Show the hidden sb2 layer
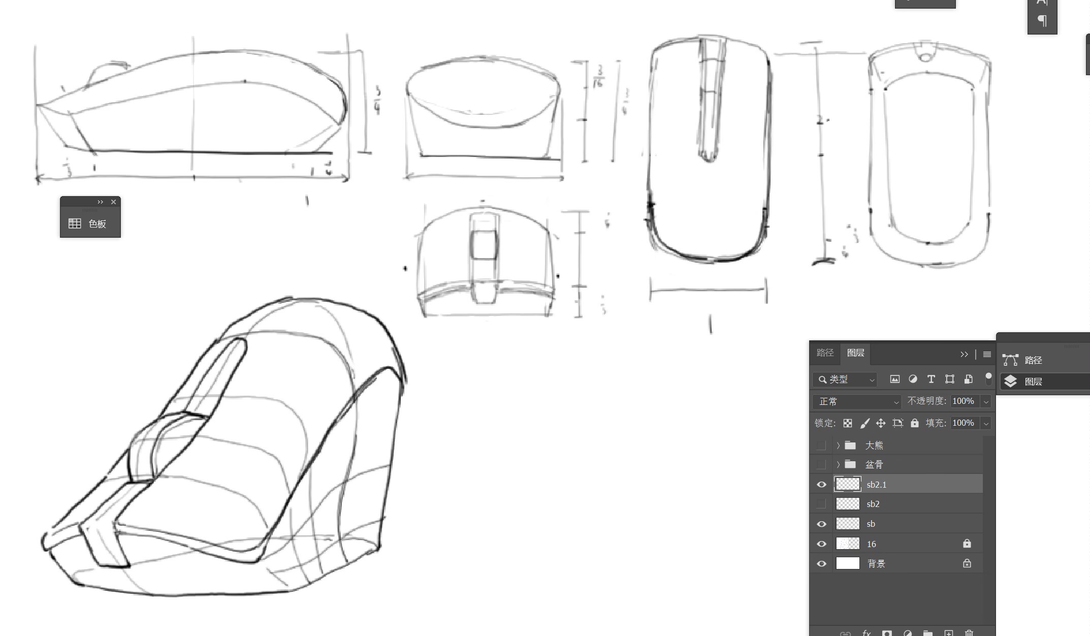The height and width of the screenshot is (636, 1090). 821,504
